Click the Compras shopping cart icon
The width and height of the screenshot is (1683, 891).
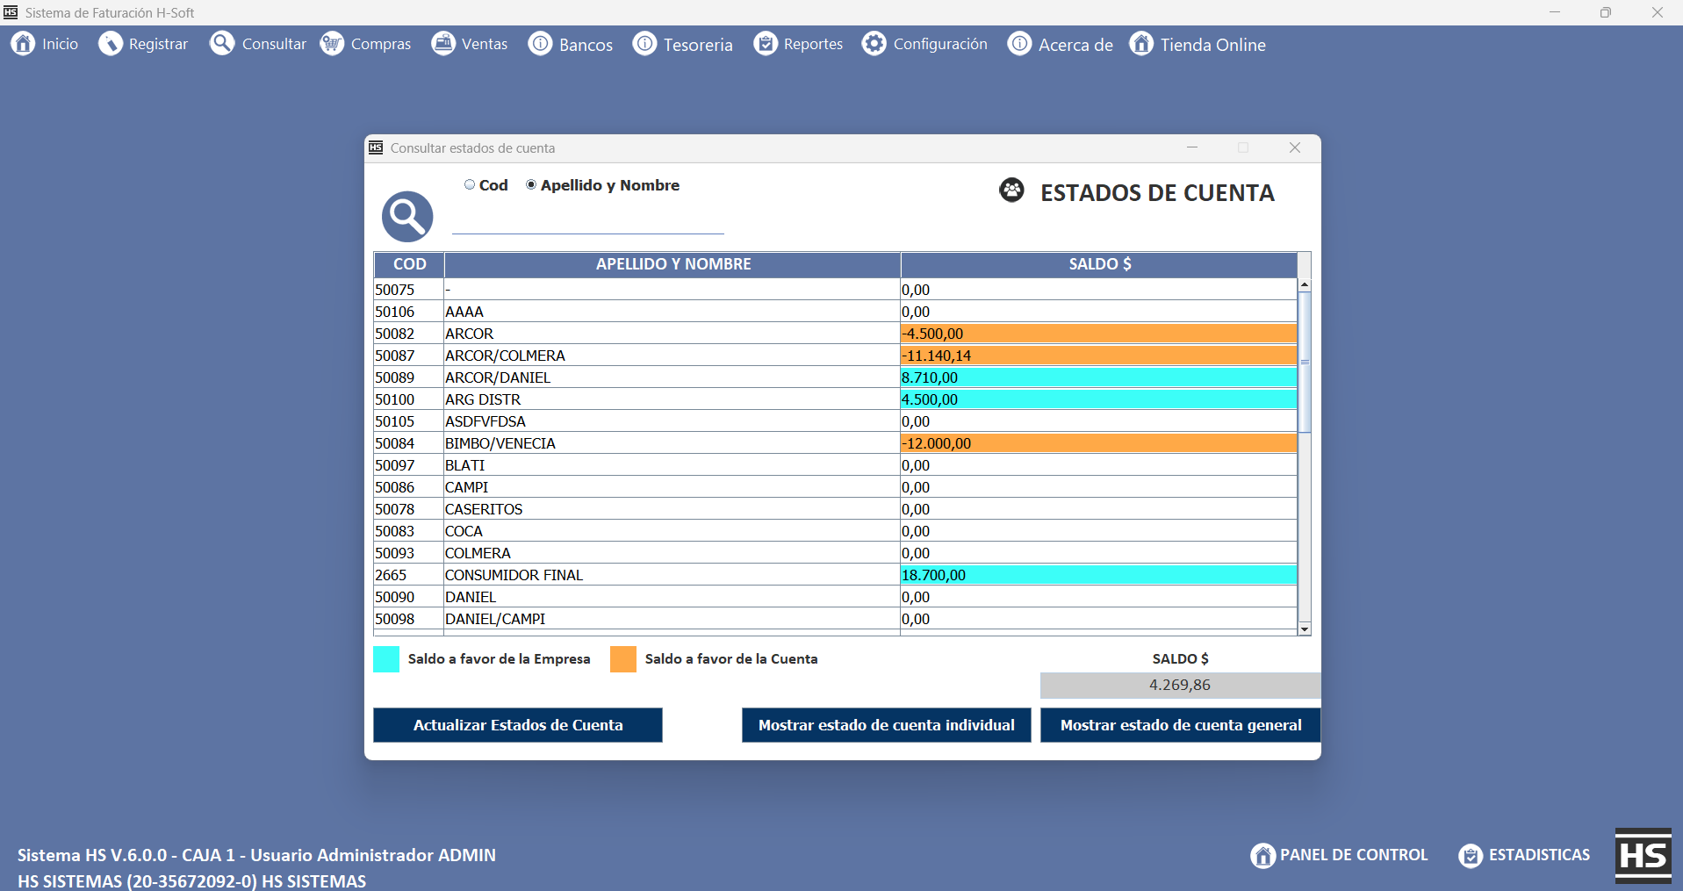pos(332,43)
